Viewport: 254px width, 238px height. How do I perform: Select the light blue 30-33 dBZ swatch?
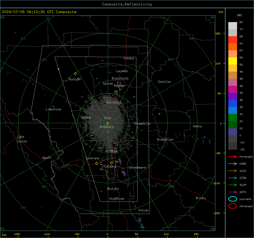click(233, 110)
